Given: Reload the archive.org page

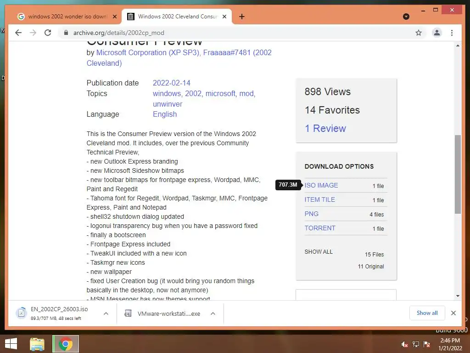Looking at the screenshot, I should (48, 33).
